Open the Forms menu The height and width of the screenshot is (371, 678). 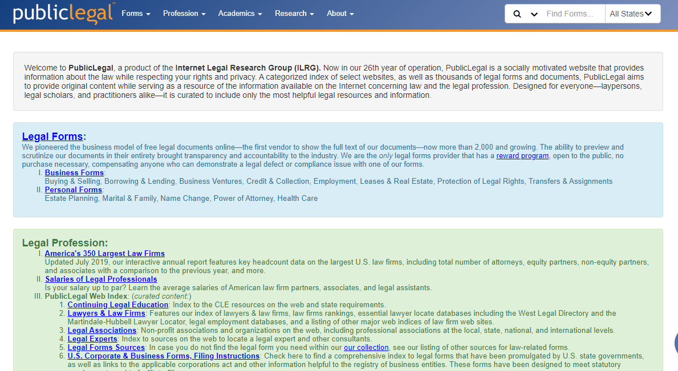pos(136,14)
